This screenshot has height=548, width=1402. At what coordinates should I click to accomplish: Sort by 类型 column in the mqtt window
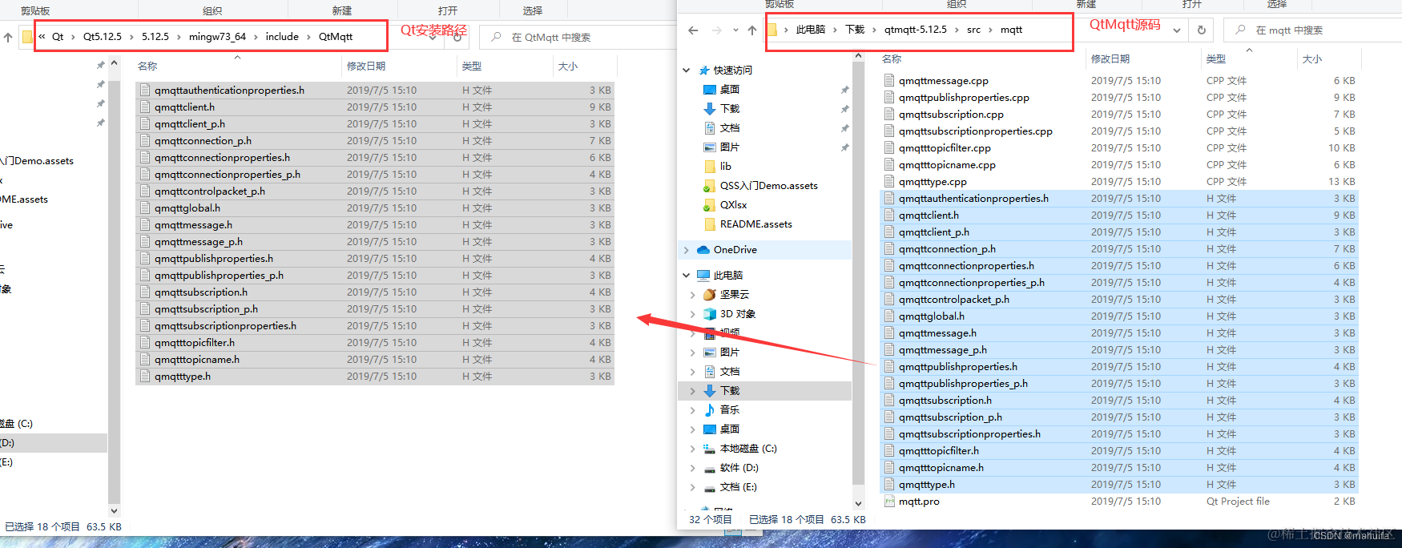[1216, 59]
